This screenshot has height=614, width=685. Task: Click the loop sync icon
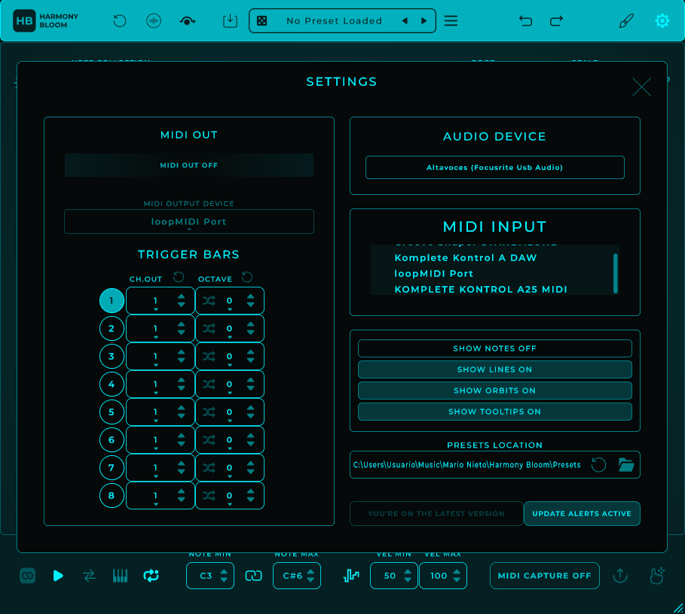point(151,576)
